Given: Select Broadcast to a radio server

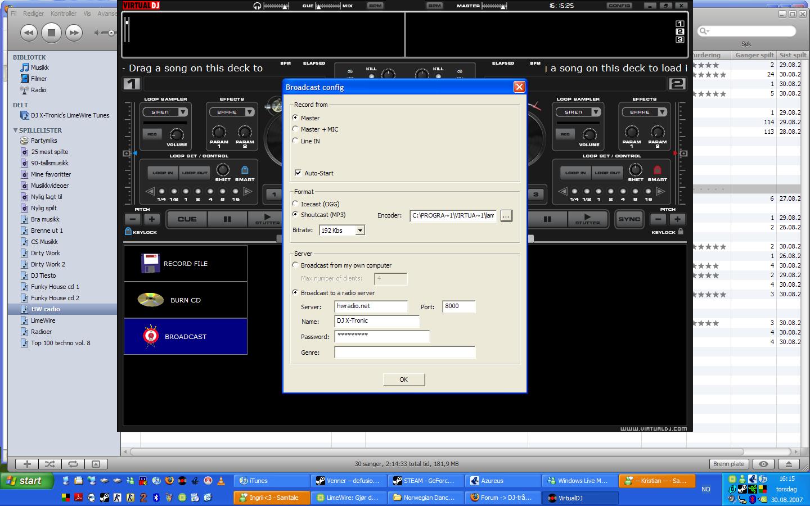Looking at the screenshot, I should (296, 292).
